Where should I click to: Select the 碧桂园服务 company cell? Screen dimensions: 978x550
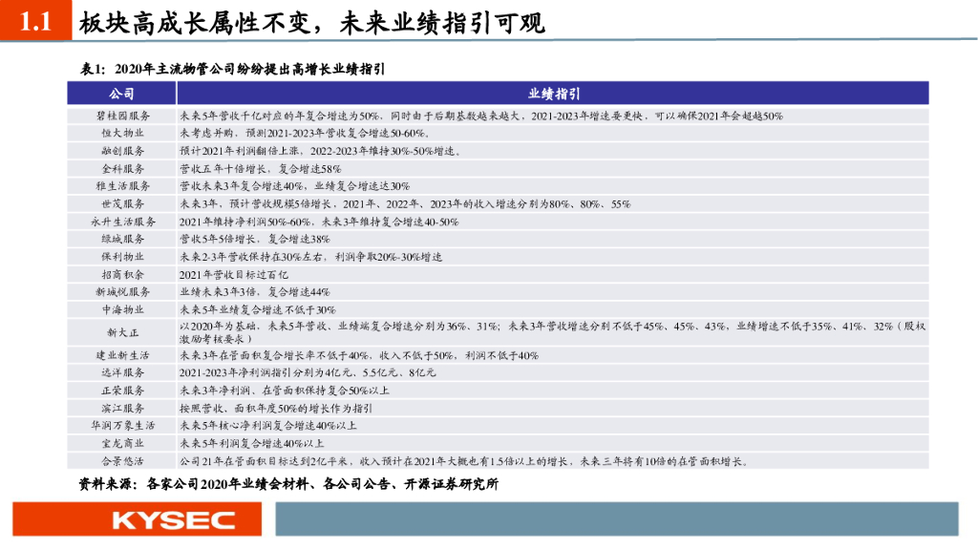121,116
